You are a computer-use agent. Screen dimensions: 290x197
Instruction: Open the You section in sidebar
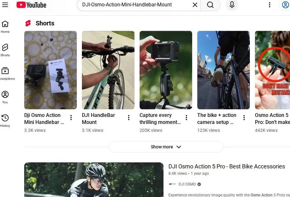[5, 97]
